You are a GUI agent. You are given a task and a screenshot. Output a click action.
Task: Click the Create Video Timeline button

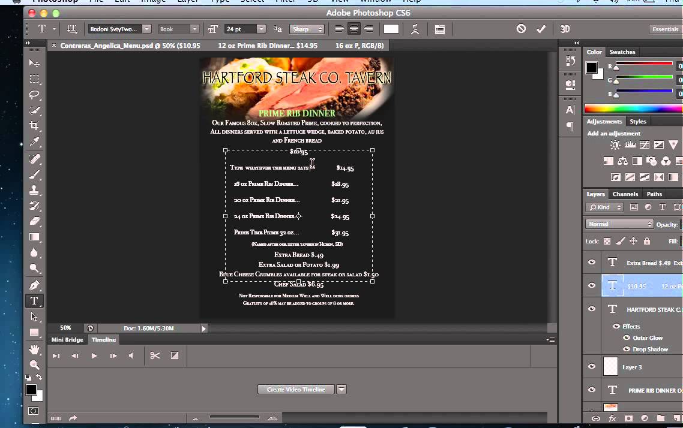(296, 389)
